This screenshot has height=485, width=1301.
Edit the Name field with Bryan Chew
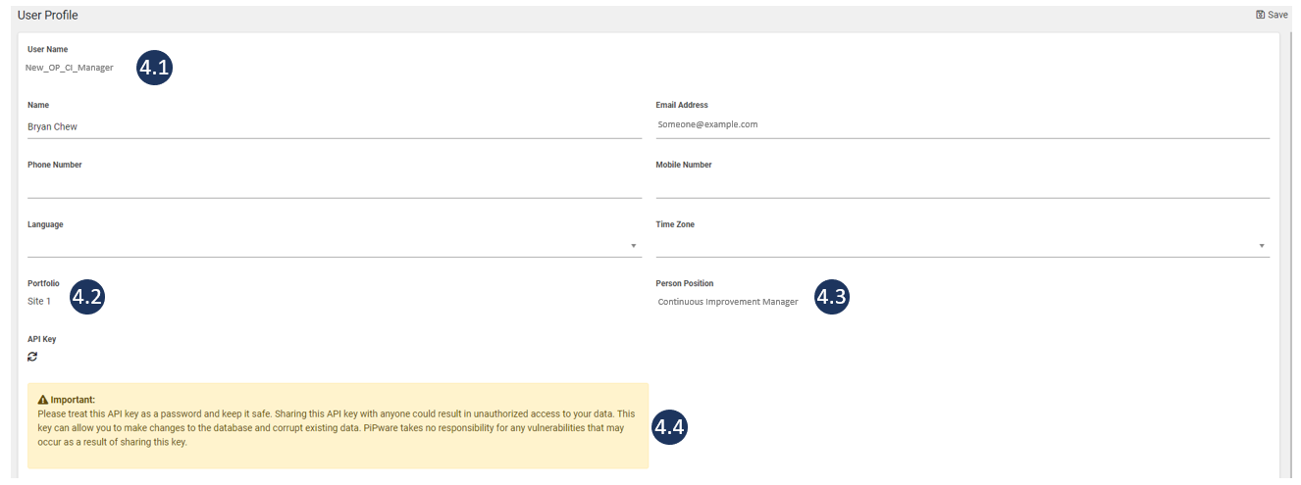tap(335, 126)
